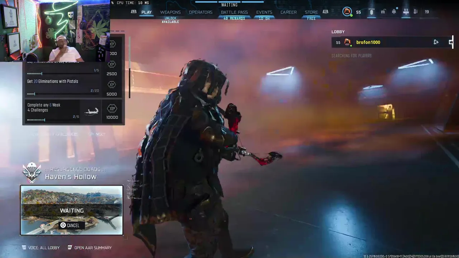The width and height of the screenshot is (459, 258).
Task: Click the challenges panel scrollbar
Action: [x=129, y=67]
